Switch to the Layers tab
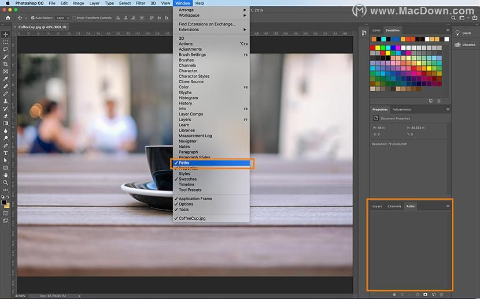Image resolution: width=480 pixels, height=299 pixels. [377, 206]
